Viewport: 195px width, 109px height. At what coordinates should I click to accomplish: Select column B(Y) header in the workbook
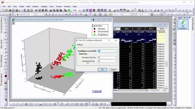pyautogui.click(x=127, y=29)
